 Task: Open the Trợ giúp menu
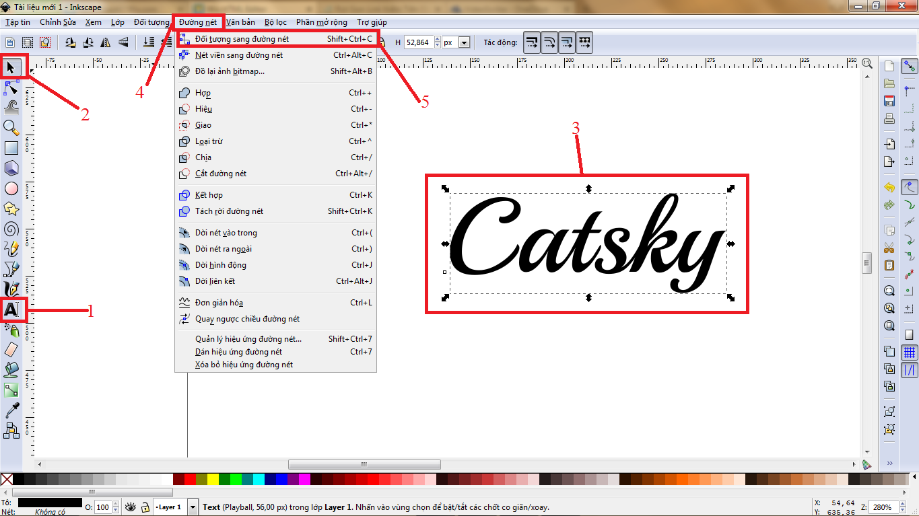pyautogui.click(x=372, y=22)
